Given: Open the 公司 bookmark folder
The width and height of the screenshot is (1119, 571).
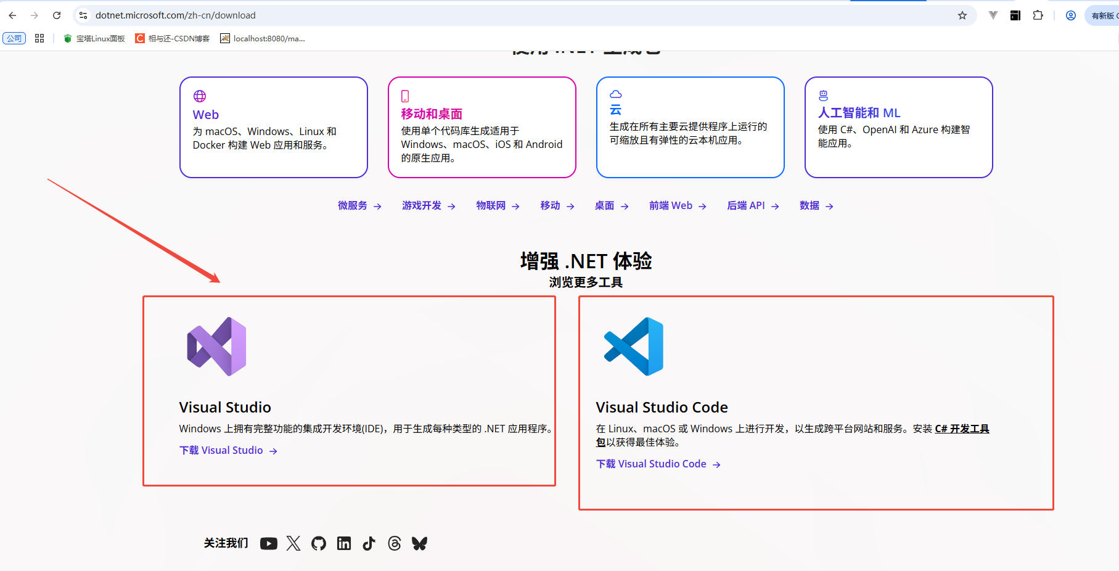Looking at the screenshot, I should 14,38.
